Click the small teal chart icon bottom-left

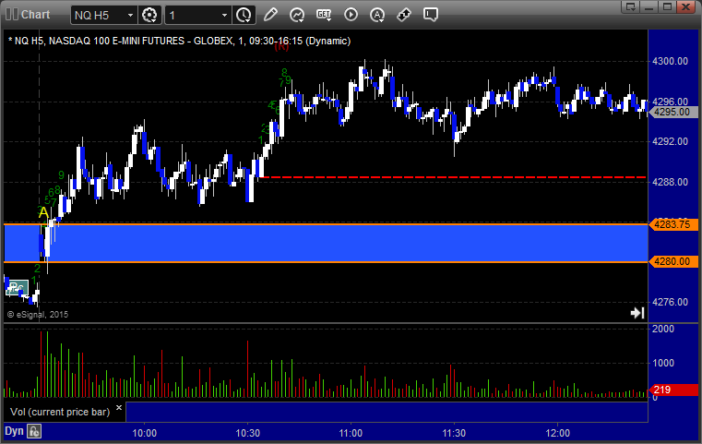tap(17, 287)
